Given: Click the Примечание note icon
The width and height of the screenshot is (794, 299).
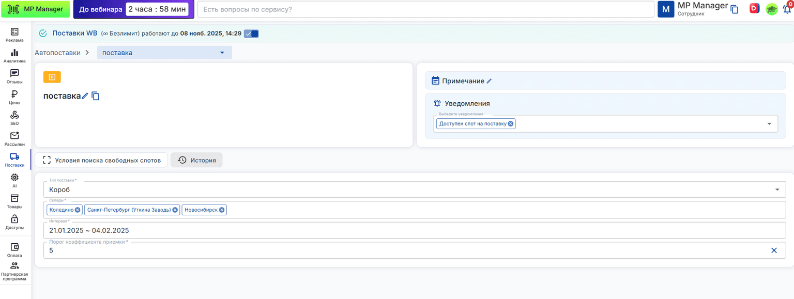Looking at the screenshot, I should (x=435, y=81).
